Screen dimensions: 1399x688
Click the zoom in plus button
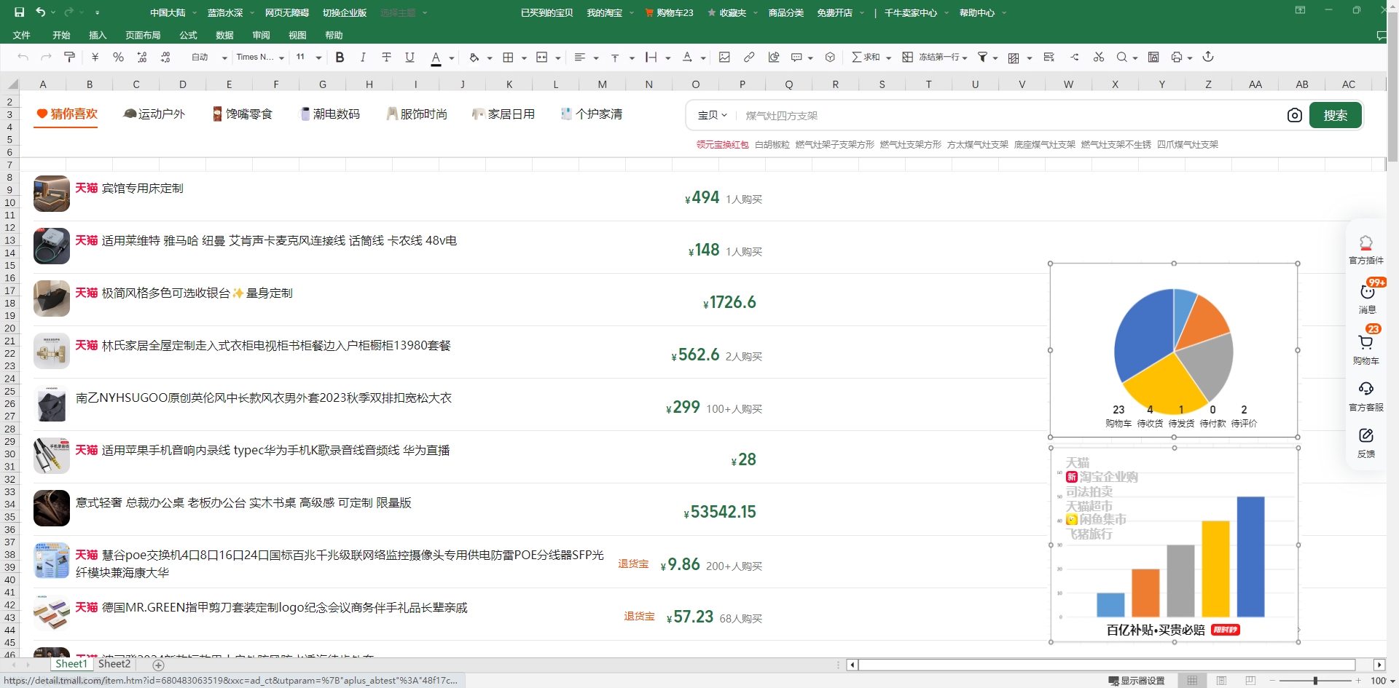pyautogui.click(x=1358, y=681)
